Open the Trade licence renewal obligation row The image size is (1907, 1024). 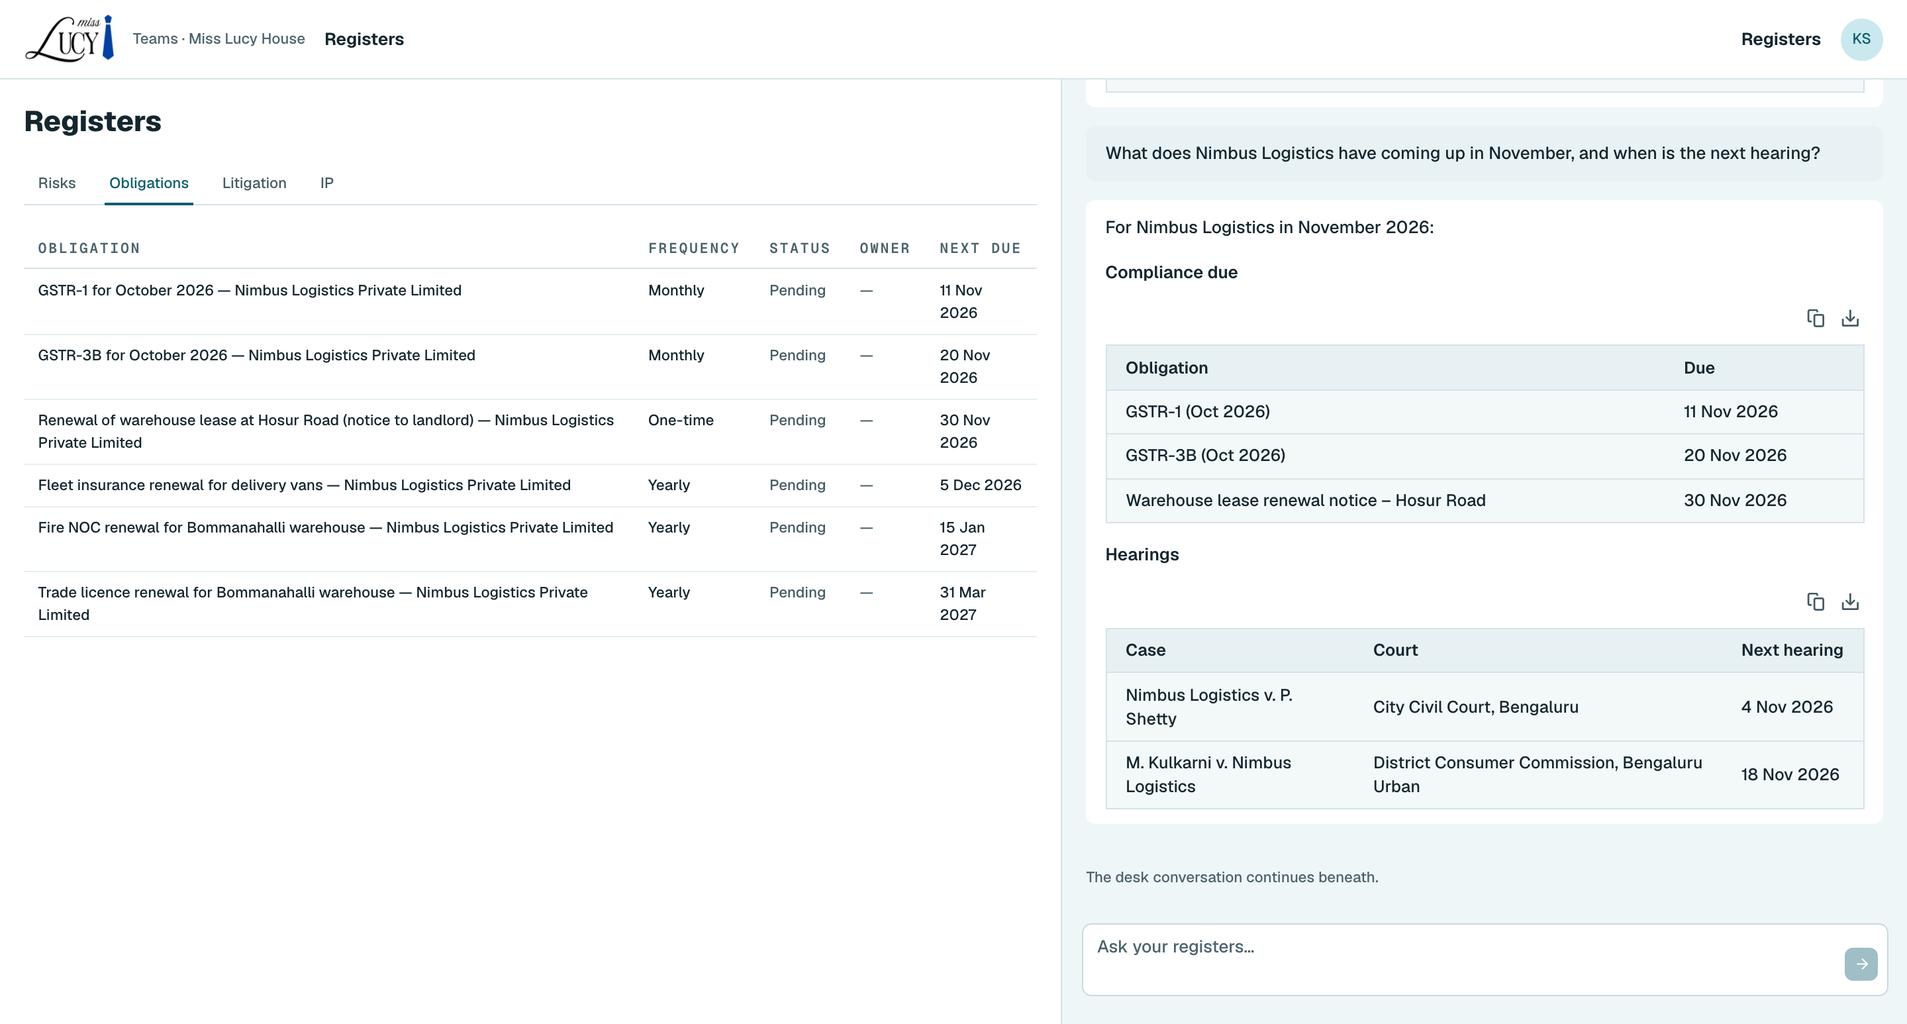530,603
